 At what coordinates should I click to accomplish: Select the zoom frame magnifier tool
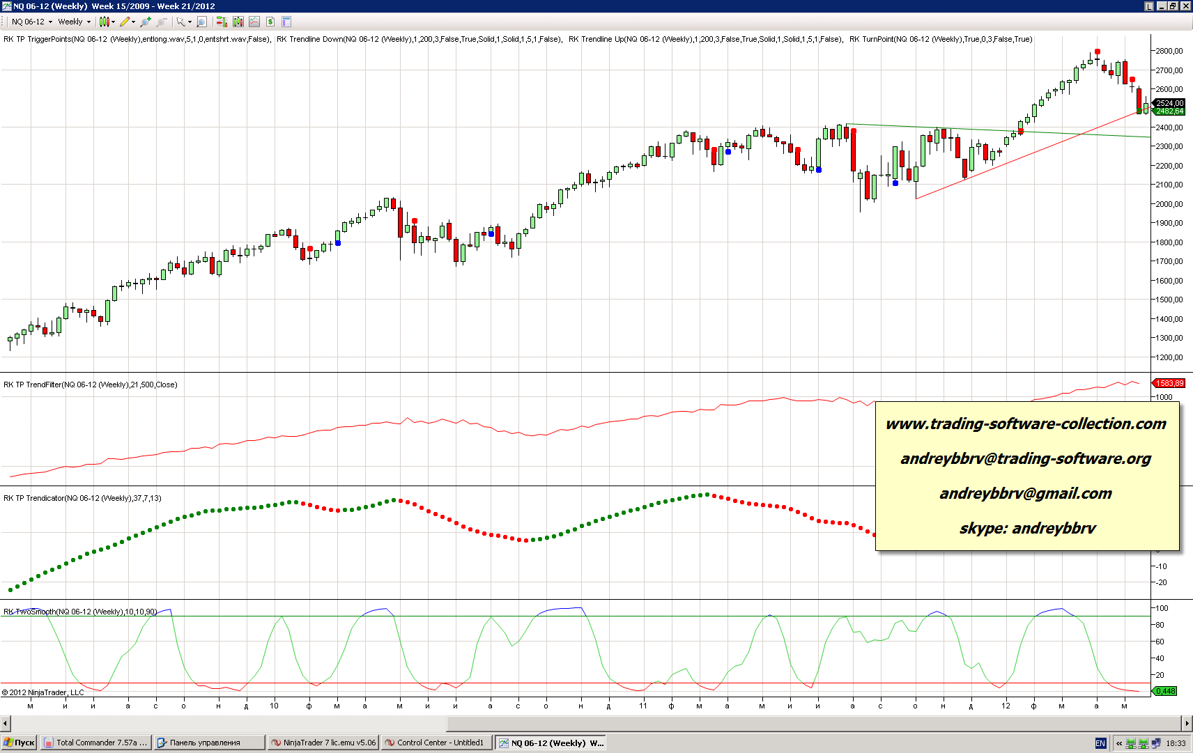pyautogui.click(x=202, y=22)
